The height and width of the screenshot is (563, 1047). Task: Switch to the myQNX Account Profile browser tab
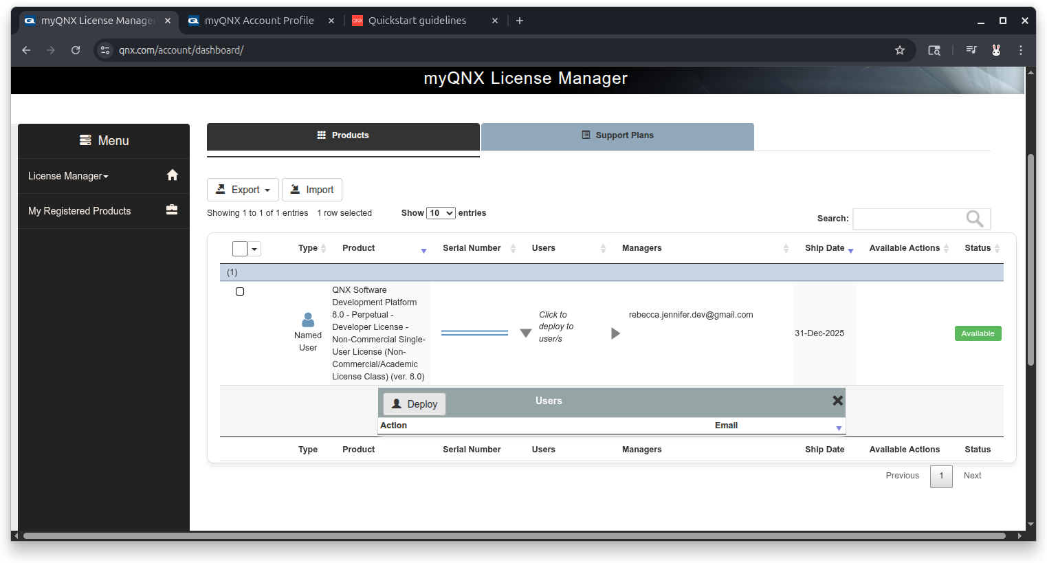coord(259,21)
